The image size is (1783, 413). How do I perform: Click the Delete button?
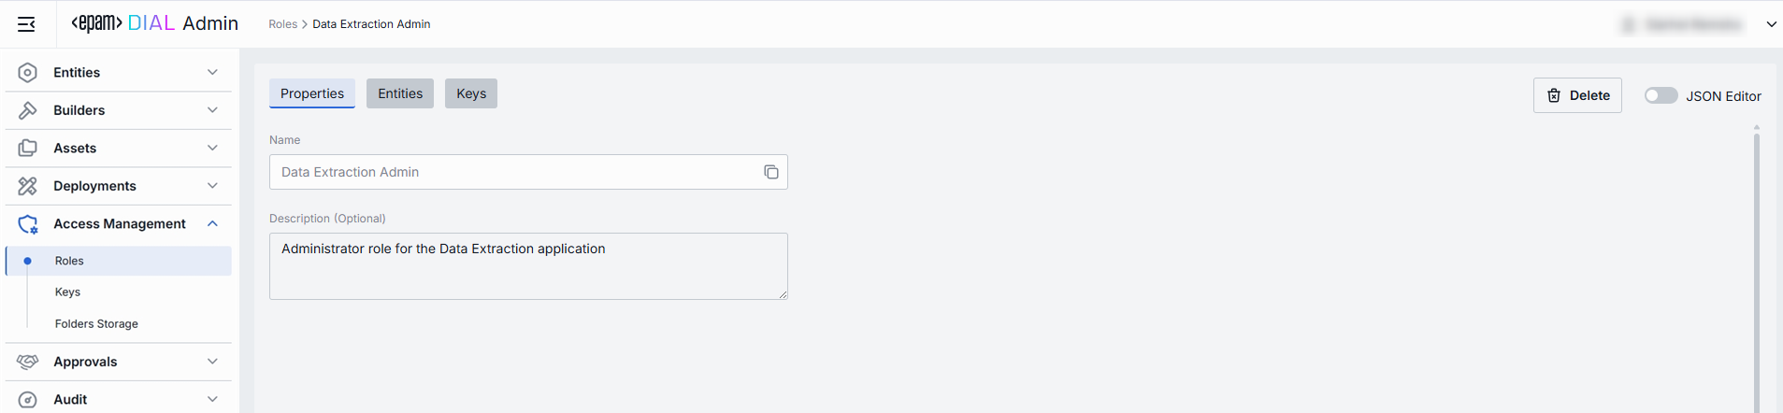click(1577, 95)
